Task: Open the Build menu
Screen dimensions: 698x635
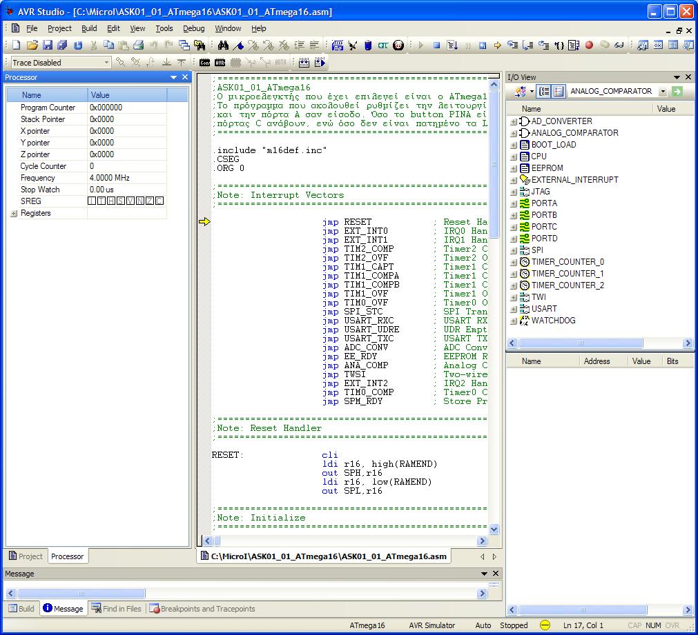Action: coord(89,28)
